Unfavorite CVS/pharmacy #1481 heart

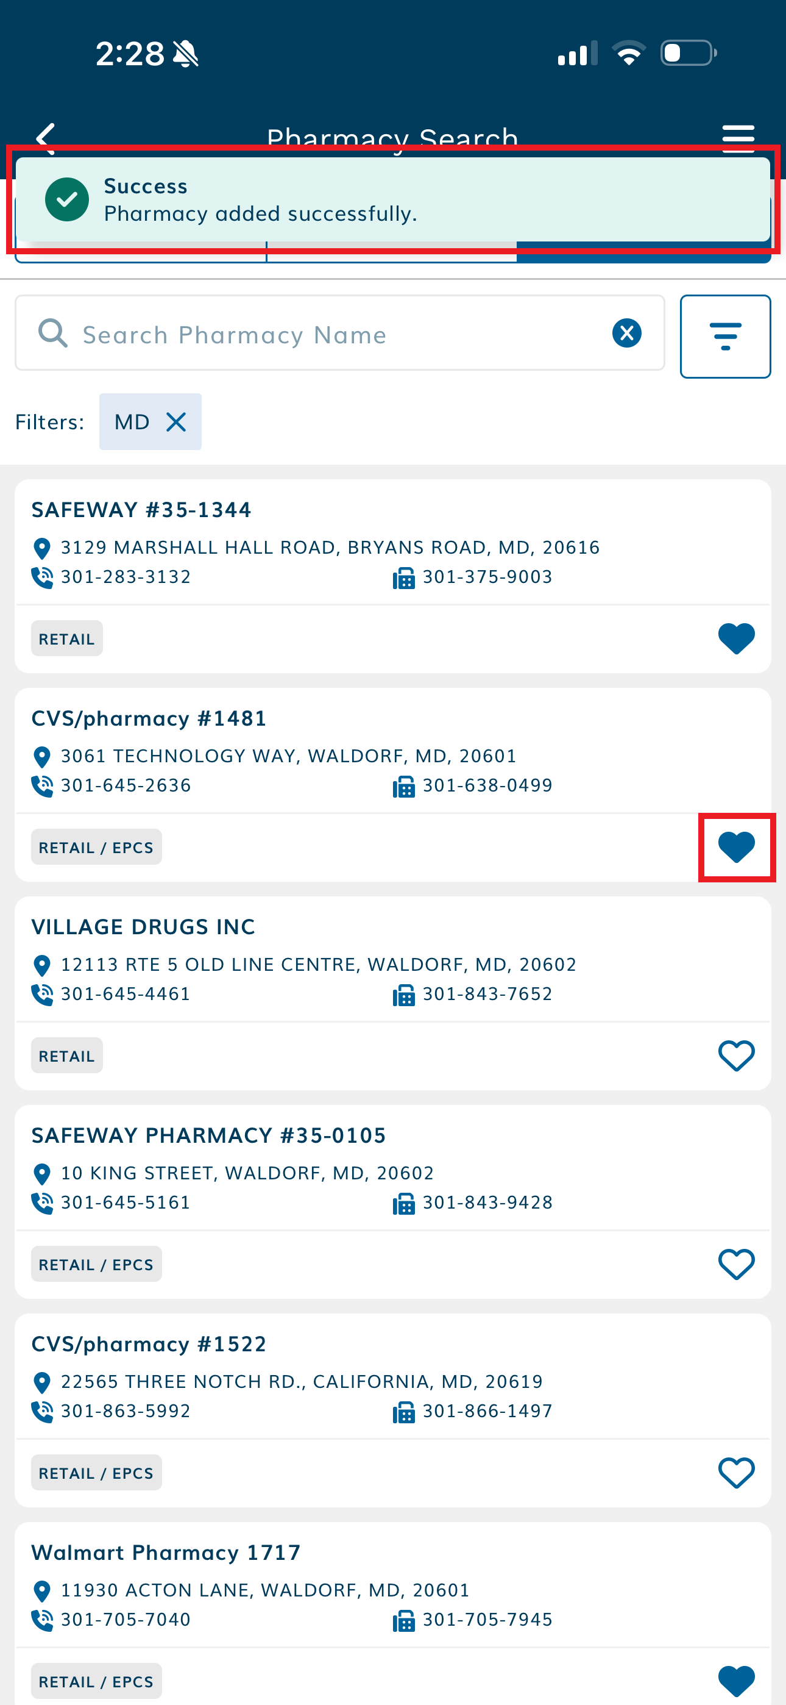tap(735, 847)
